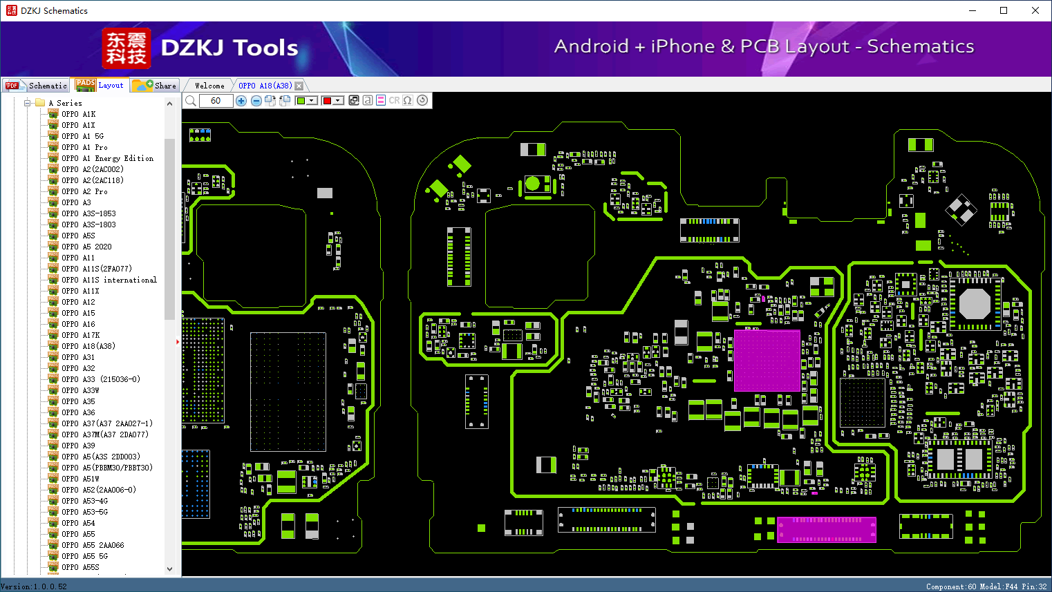Viewport: 1052px width, 592px height.
Task: Click the Omega resistance icon
Action: (408, 100)
